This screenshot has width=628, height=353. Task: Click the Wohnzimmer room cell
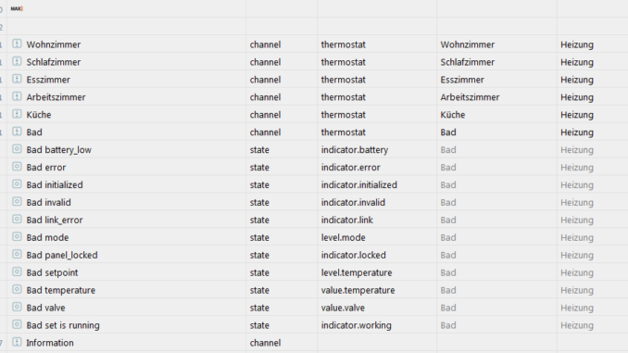[468, 44]
